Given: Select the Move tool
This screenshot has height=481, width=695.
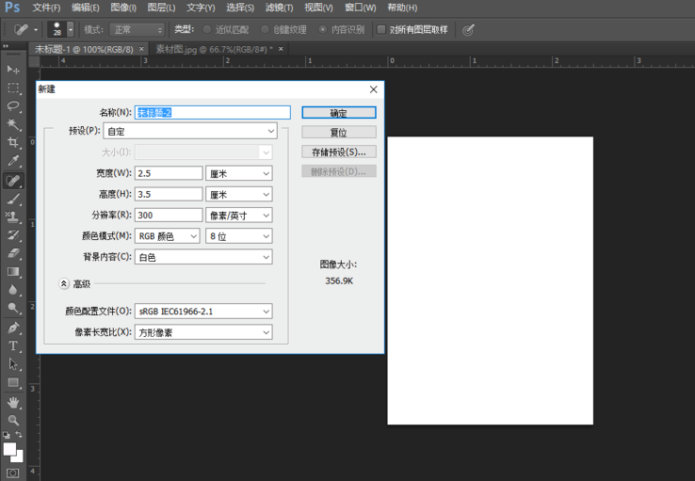Looking at the screenshot, I should coord(13,70).
